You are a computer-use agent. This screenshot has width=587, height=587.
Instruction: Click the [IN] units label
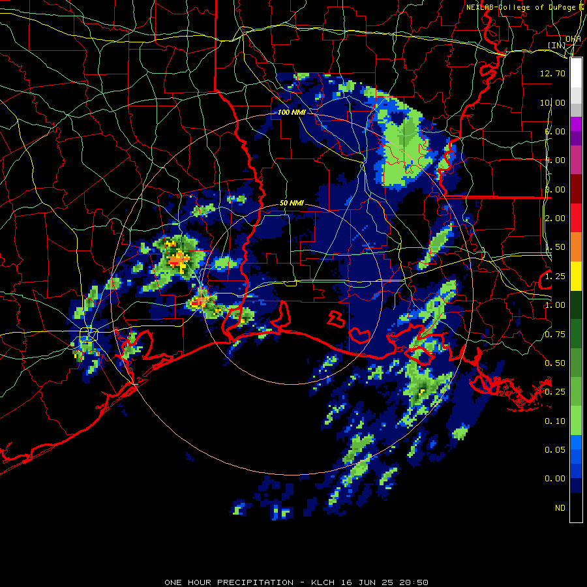tap(557, 45)
